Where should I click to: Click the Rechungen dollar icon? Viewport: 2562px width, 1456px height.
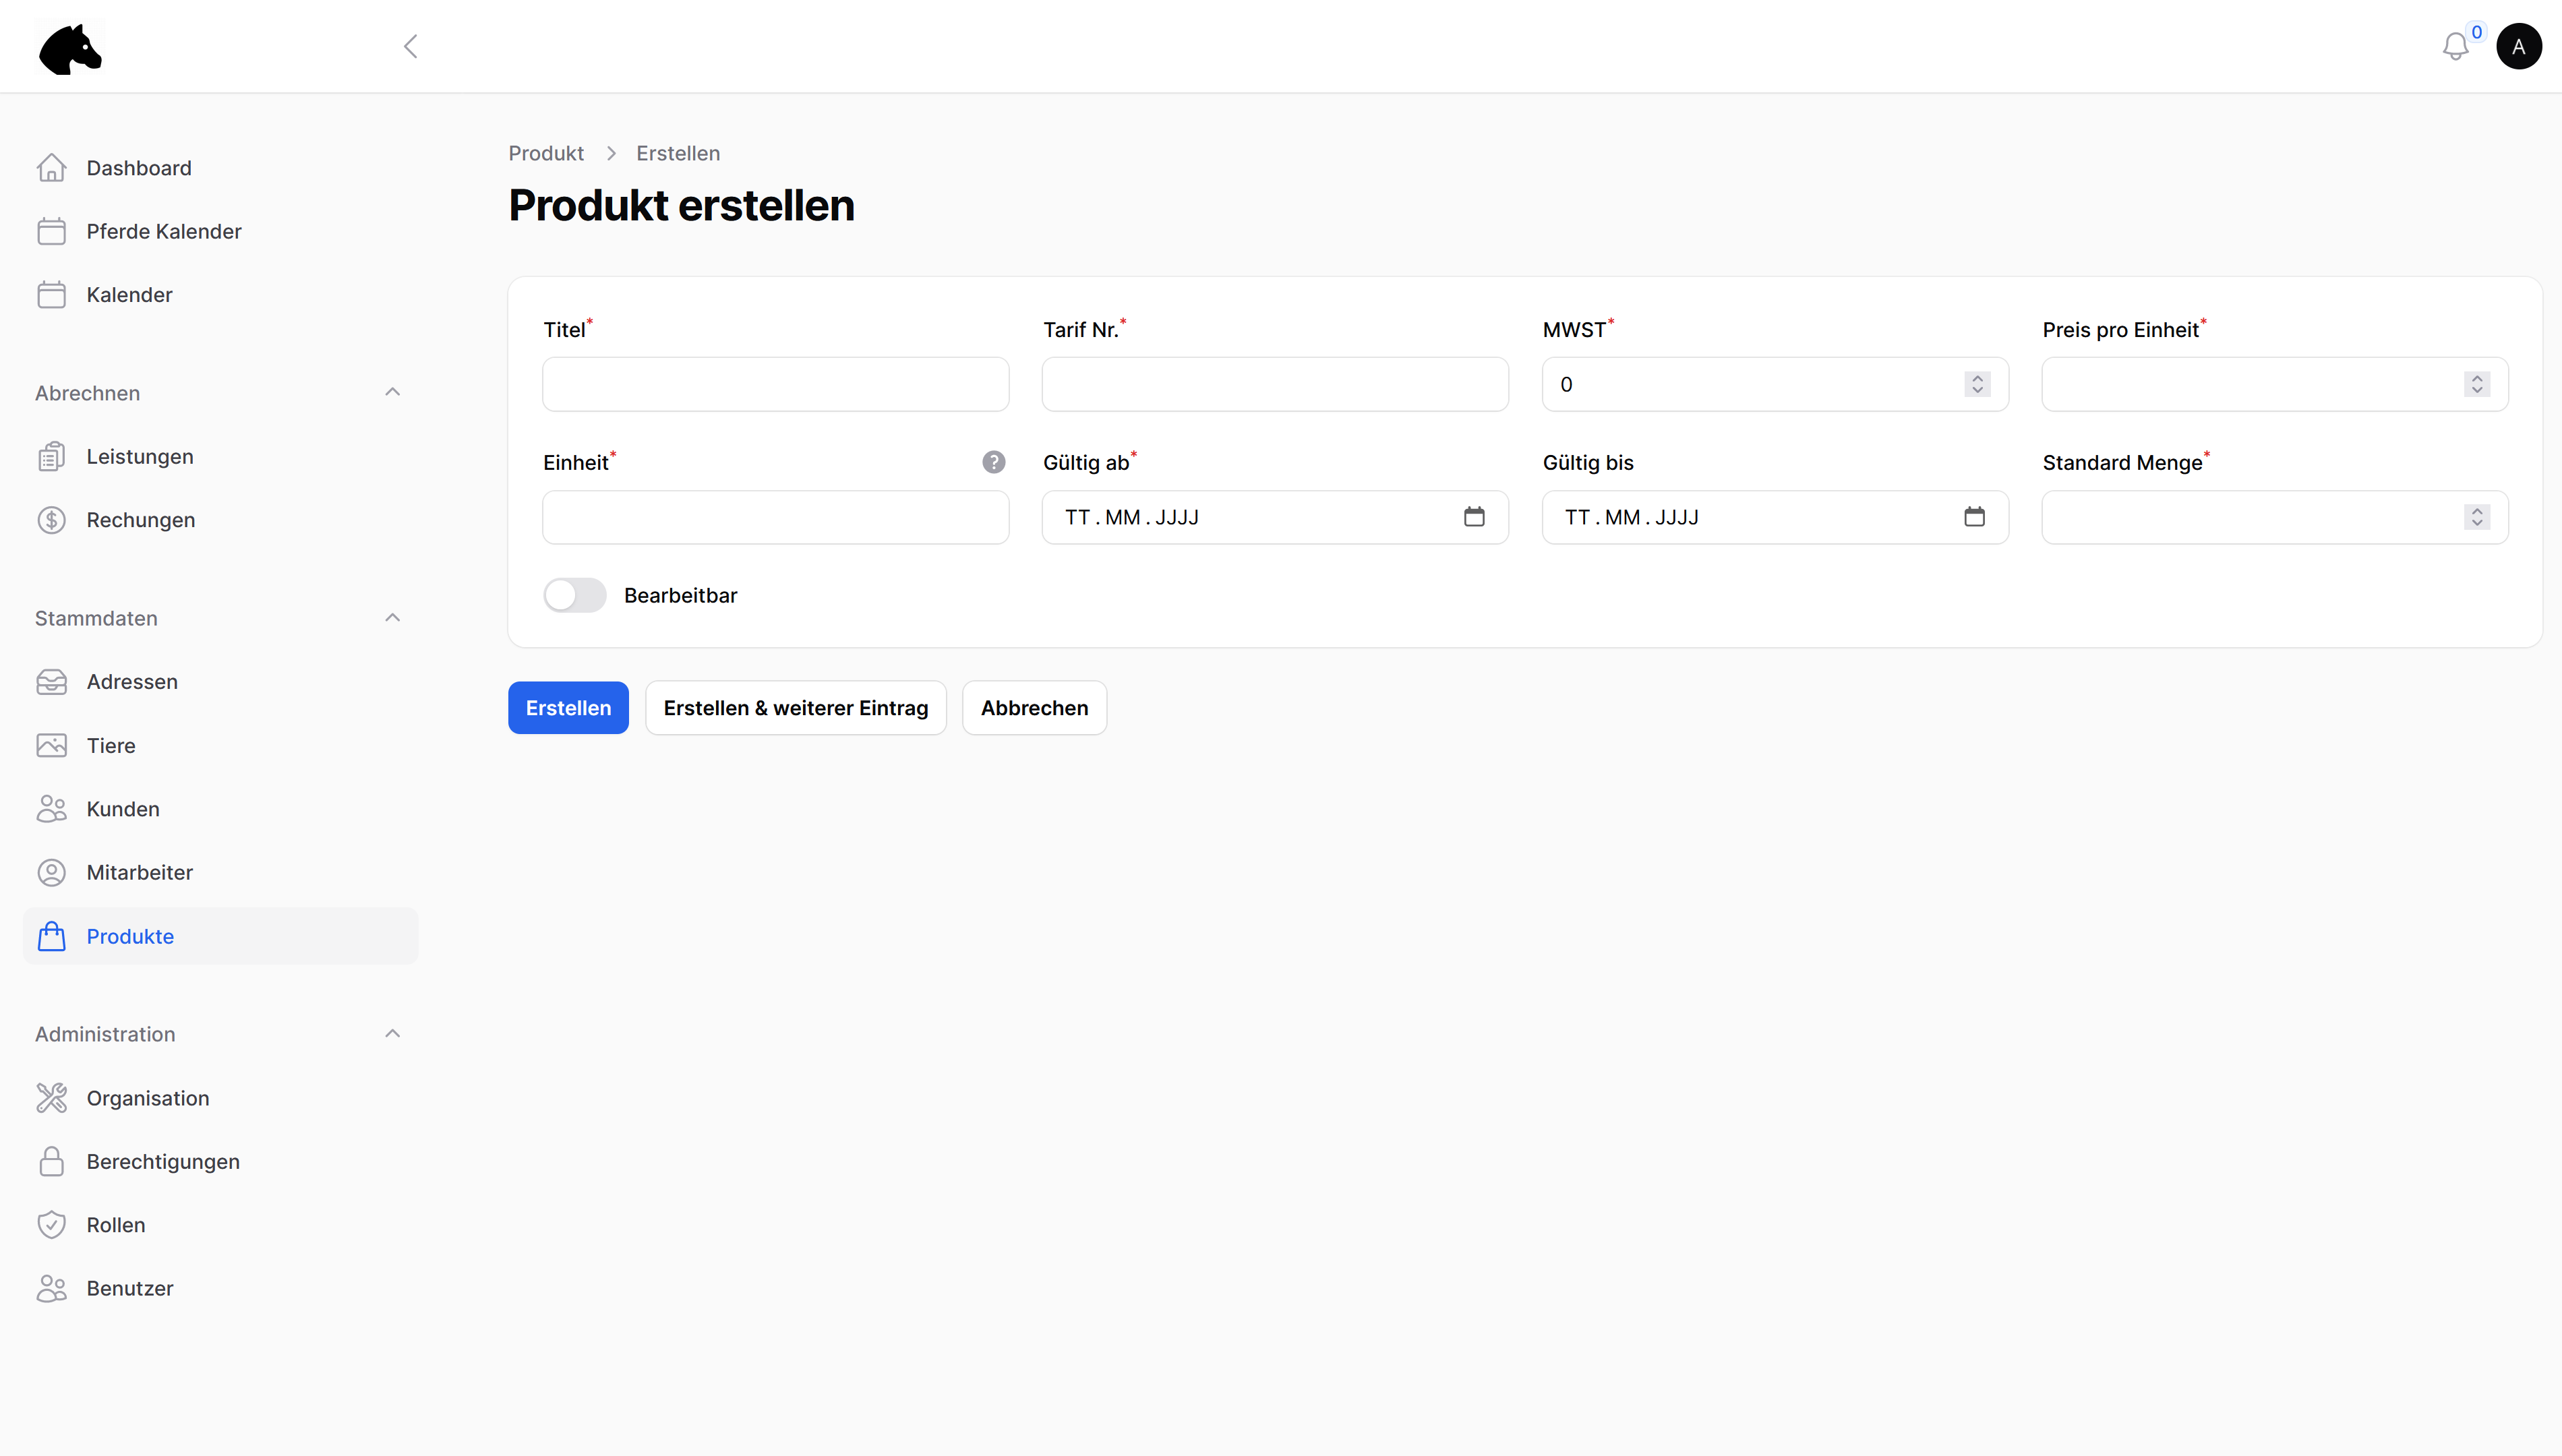pos(51,520)
